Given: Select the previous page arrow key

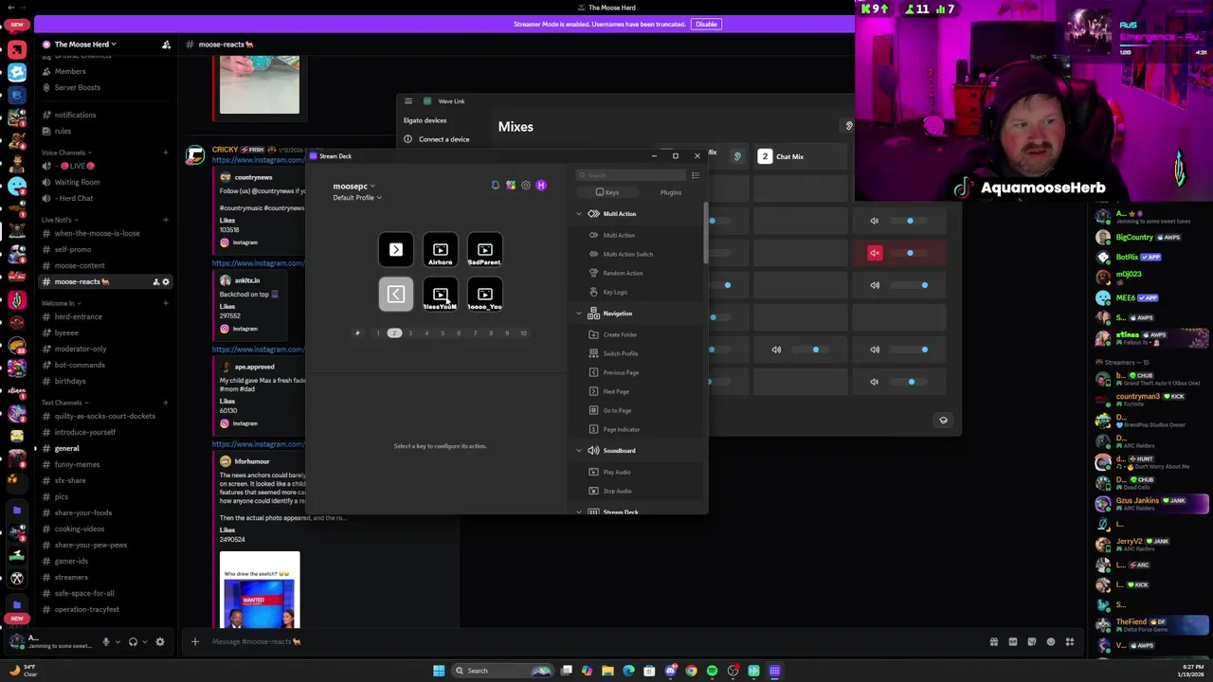Looking at the screenshot, I should click(x=396, y=295).
